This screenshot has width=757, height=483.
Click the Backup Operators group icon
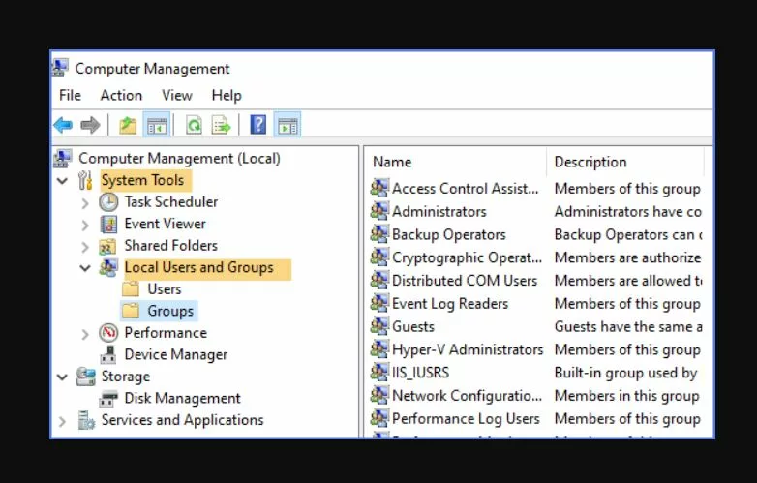pyautogui.click(x=379, y=234)
